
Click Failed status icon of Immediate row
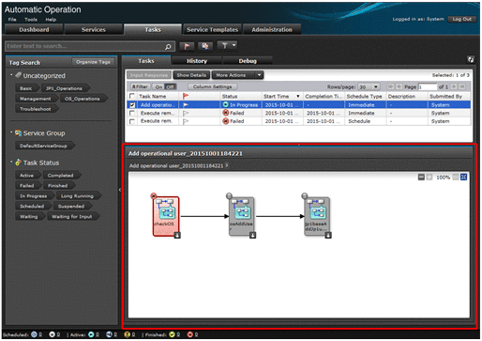click(x=225, y=113)
